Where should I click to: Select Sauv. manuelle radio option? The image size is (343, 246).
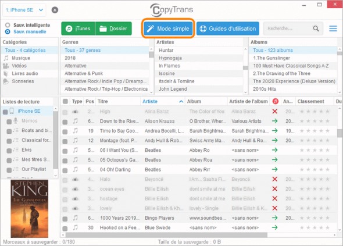(8, 32)
